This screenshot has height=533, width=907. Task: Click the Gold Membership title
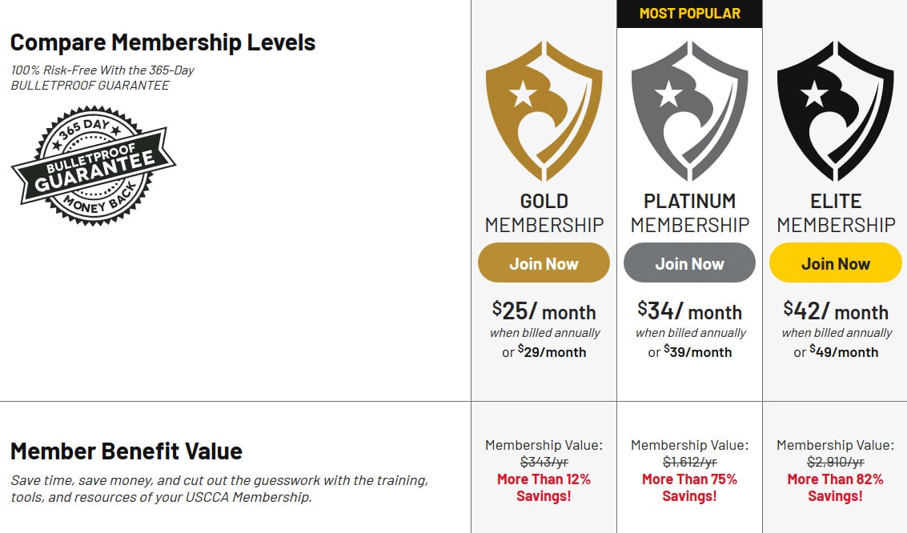tap(544, 213)
